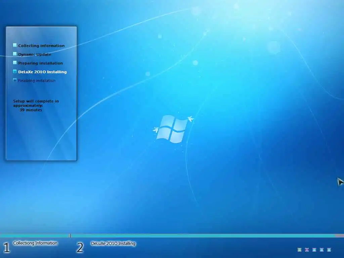344x258 pixels.
Task: Click the square beside Finalizing installation
Action: pos(15,80)
